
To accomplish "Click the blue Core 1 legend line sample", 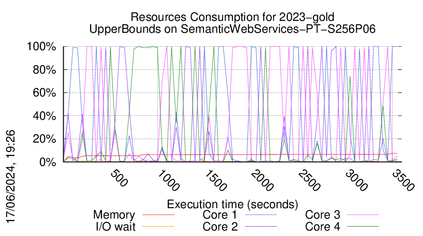I will (261, 215).
